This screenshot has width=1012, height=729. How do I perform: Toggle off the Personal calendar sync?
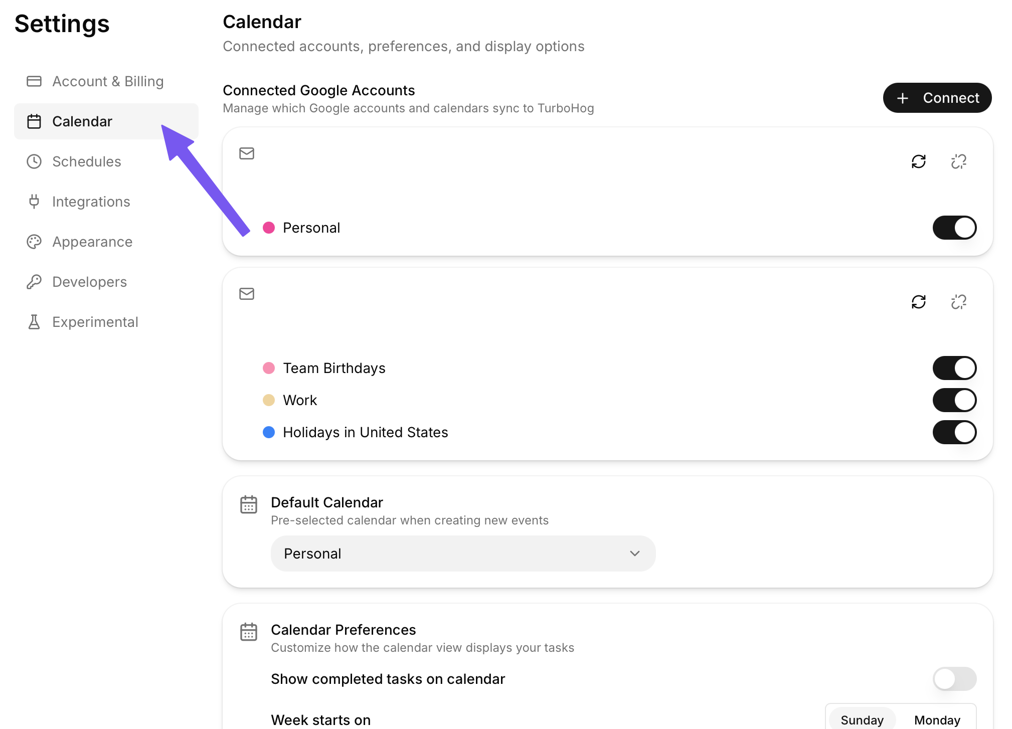954,228
